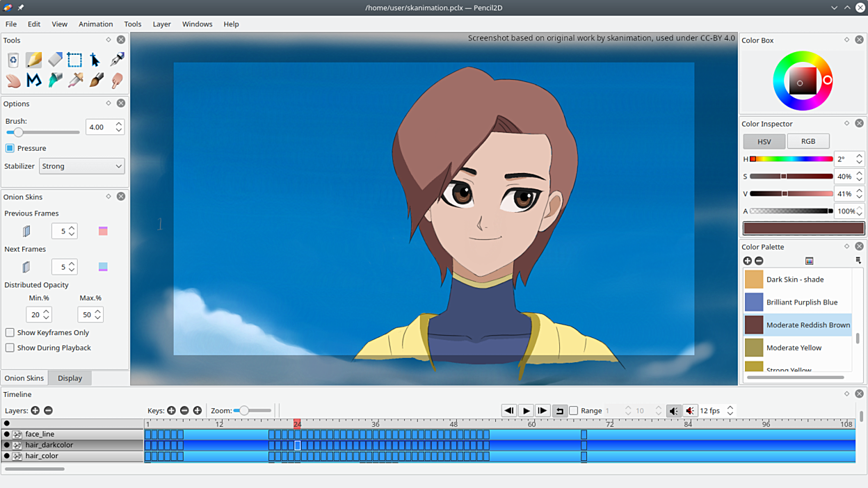Click the Clear Frame trash icon
868x488 pixels.
(x=13, y=60)
